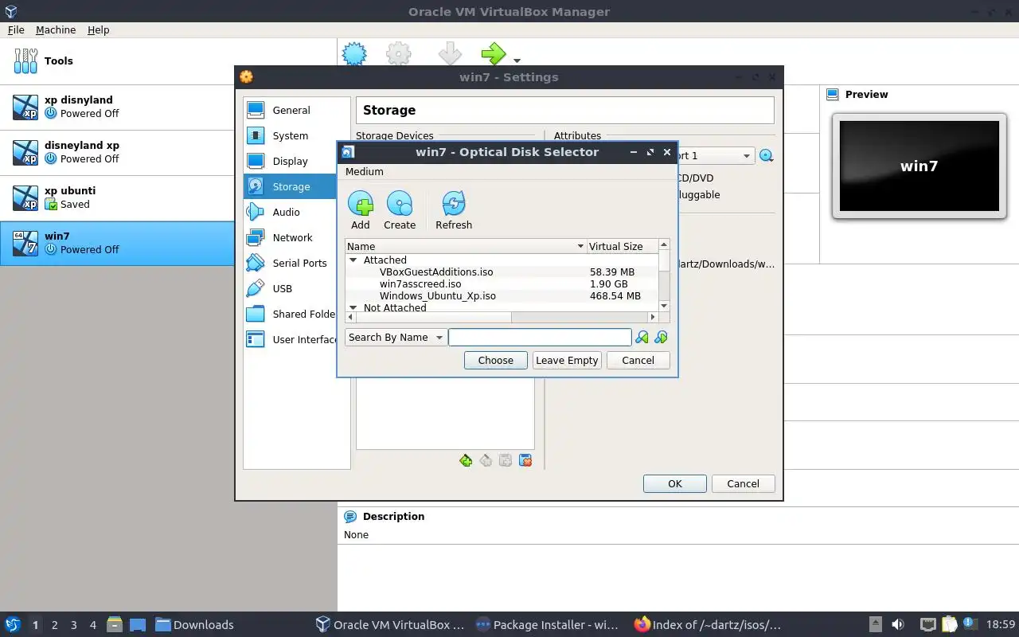1019x637 pixels.
Task: Open the application menu in taskbar
Action: click(x=13, y=624)
